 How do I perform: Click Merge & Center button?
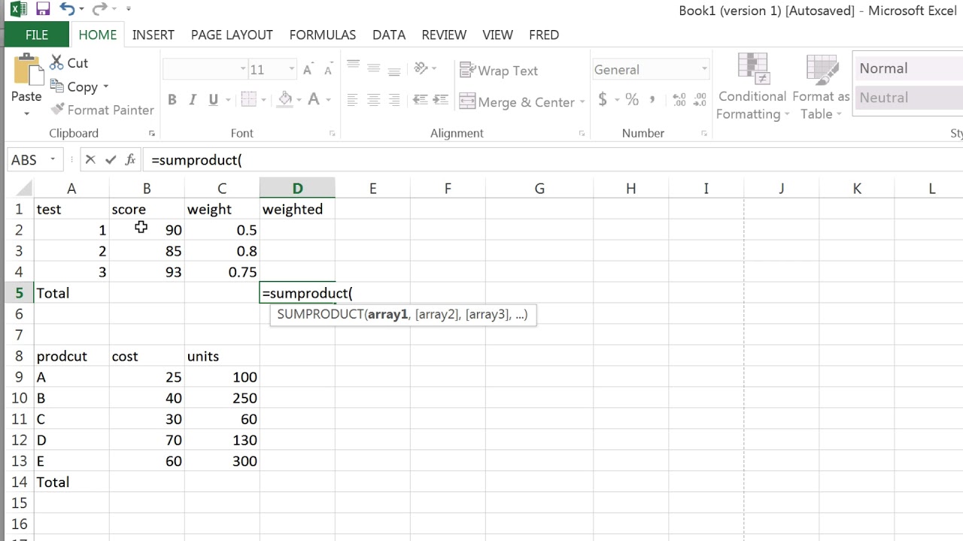[517, 102]
